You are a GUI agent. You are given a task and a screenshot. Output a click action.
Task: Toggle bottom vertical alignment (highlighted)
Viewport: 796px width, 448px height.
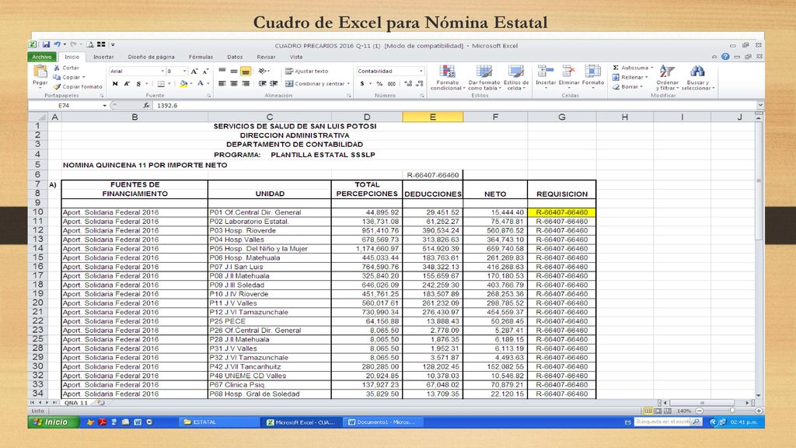point(245,72)
